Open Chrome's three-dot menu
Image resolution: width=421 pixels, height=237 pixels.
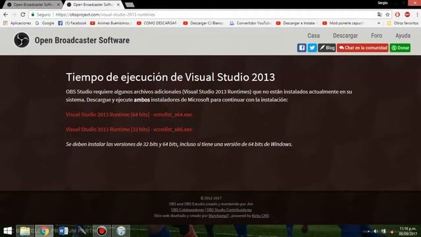pos(417,14)
